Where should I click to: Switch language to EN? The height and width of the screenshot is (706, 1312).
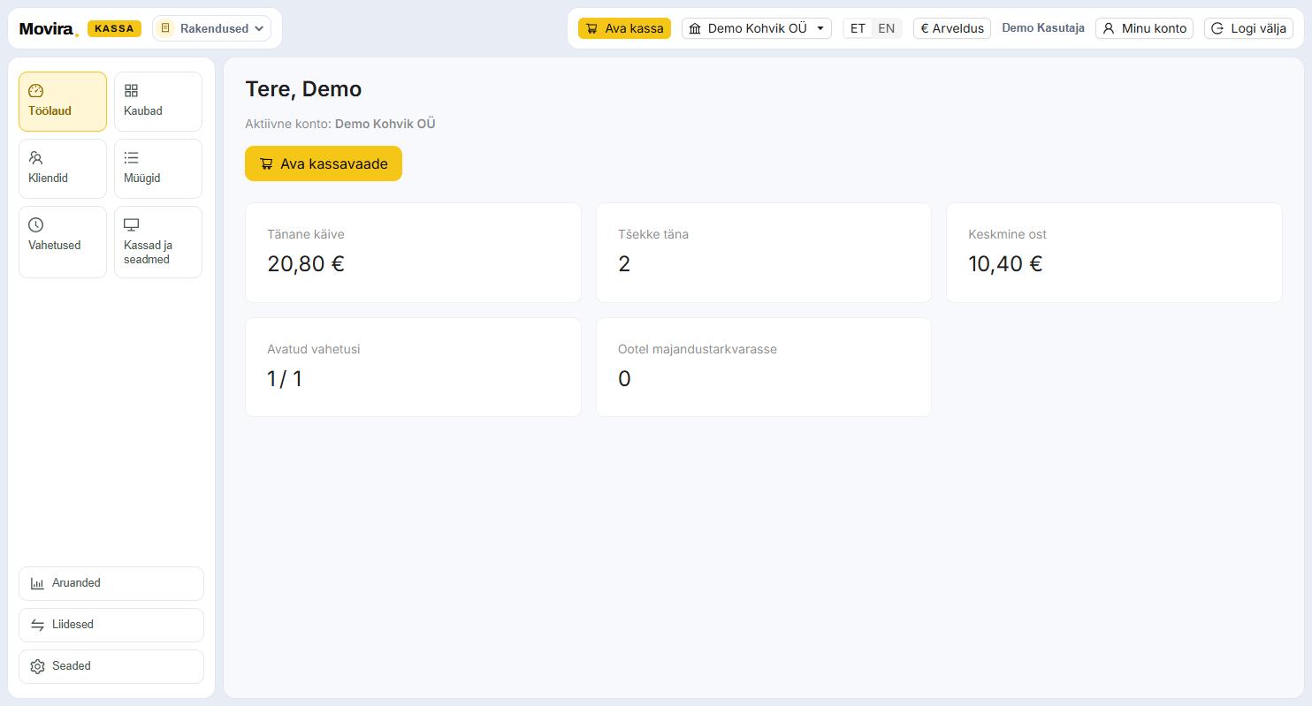pyautogui.click(x=886, y=28)
